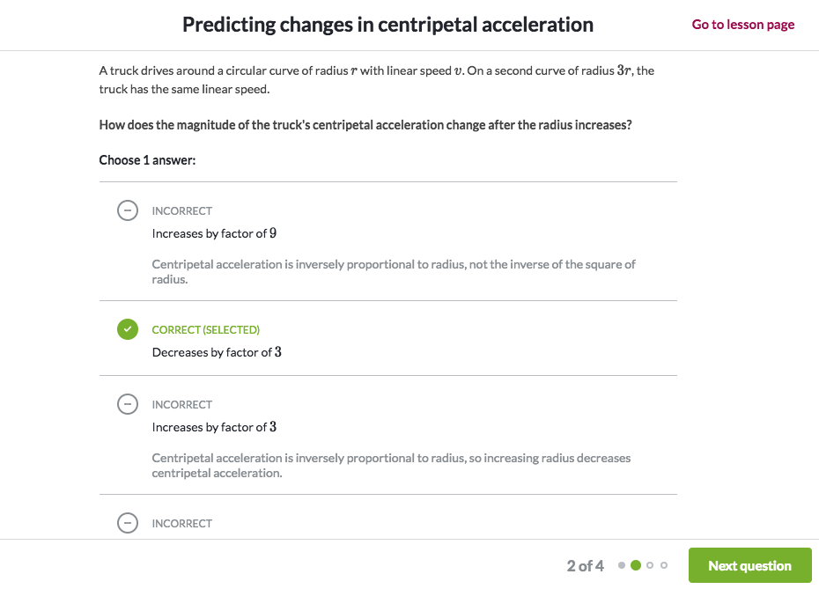Select the last partially visible incorrect option circle
The width and height of the screenshot is (819, 589).
[x=128, y=523]
